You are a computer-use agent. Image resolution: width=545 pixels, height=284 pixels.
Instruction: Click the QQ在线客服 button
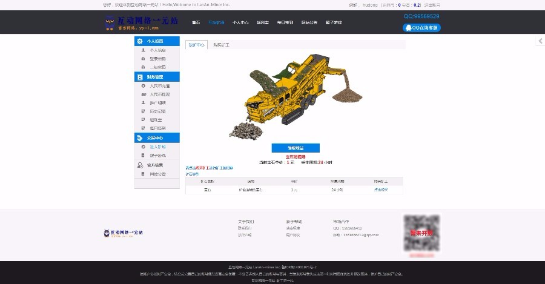point(421,28)
